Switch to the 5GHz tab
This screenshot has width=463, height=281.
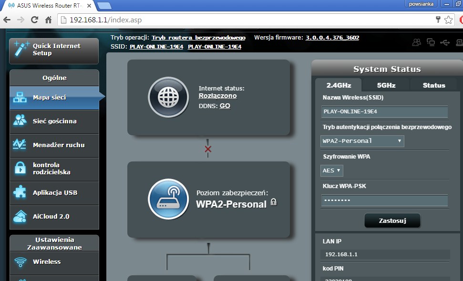coord(386,85)
